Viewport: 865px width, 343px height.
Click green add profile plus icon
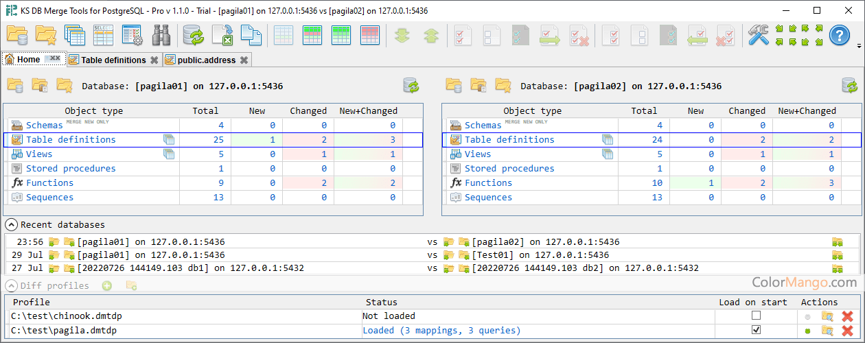point(107,285)
